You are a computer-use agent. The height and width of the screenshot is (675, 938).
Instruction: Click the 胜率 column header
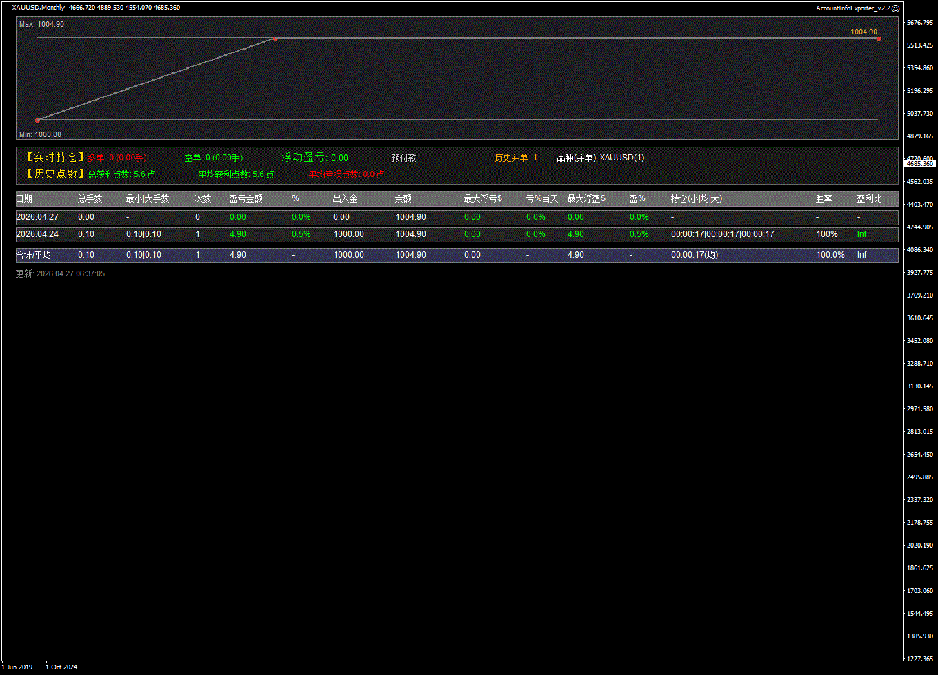click(x=824, y=198)
